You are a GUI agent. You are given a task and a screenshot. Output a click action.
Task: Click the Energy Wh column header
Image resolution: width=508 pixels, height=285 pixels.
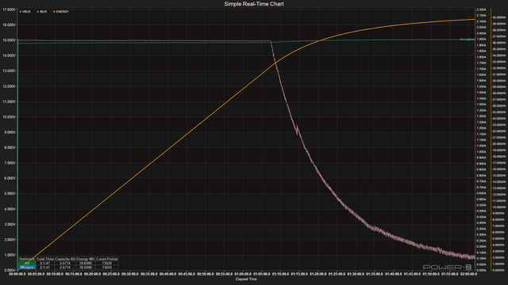pos(85,259)
